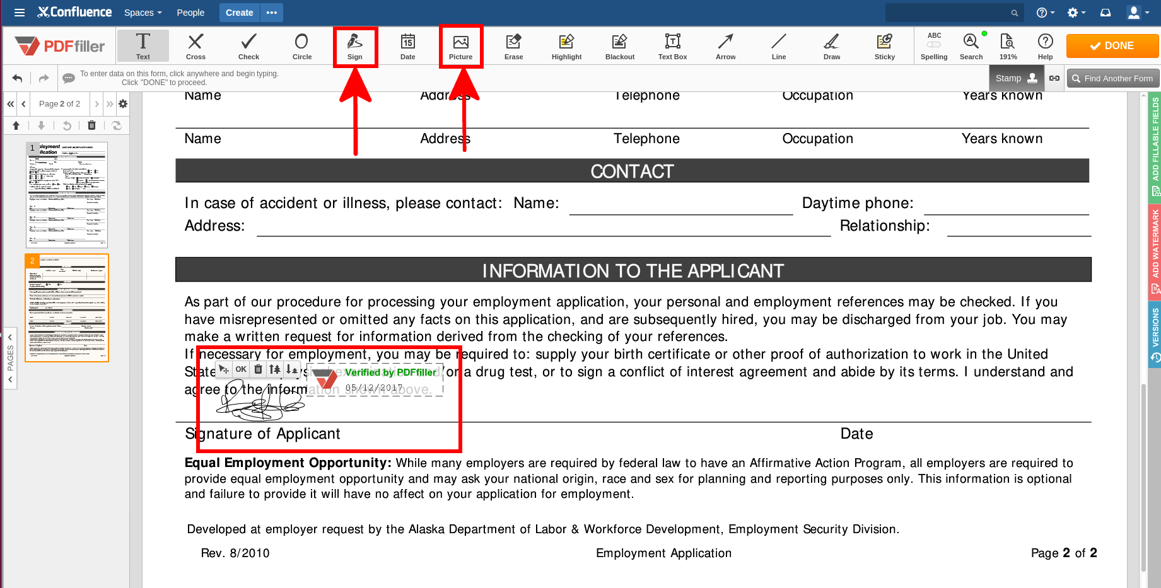Click the Stamp button

(x=1017, y=78)
